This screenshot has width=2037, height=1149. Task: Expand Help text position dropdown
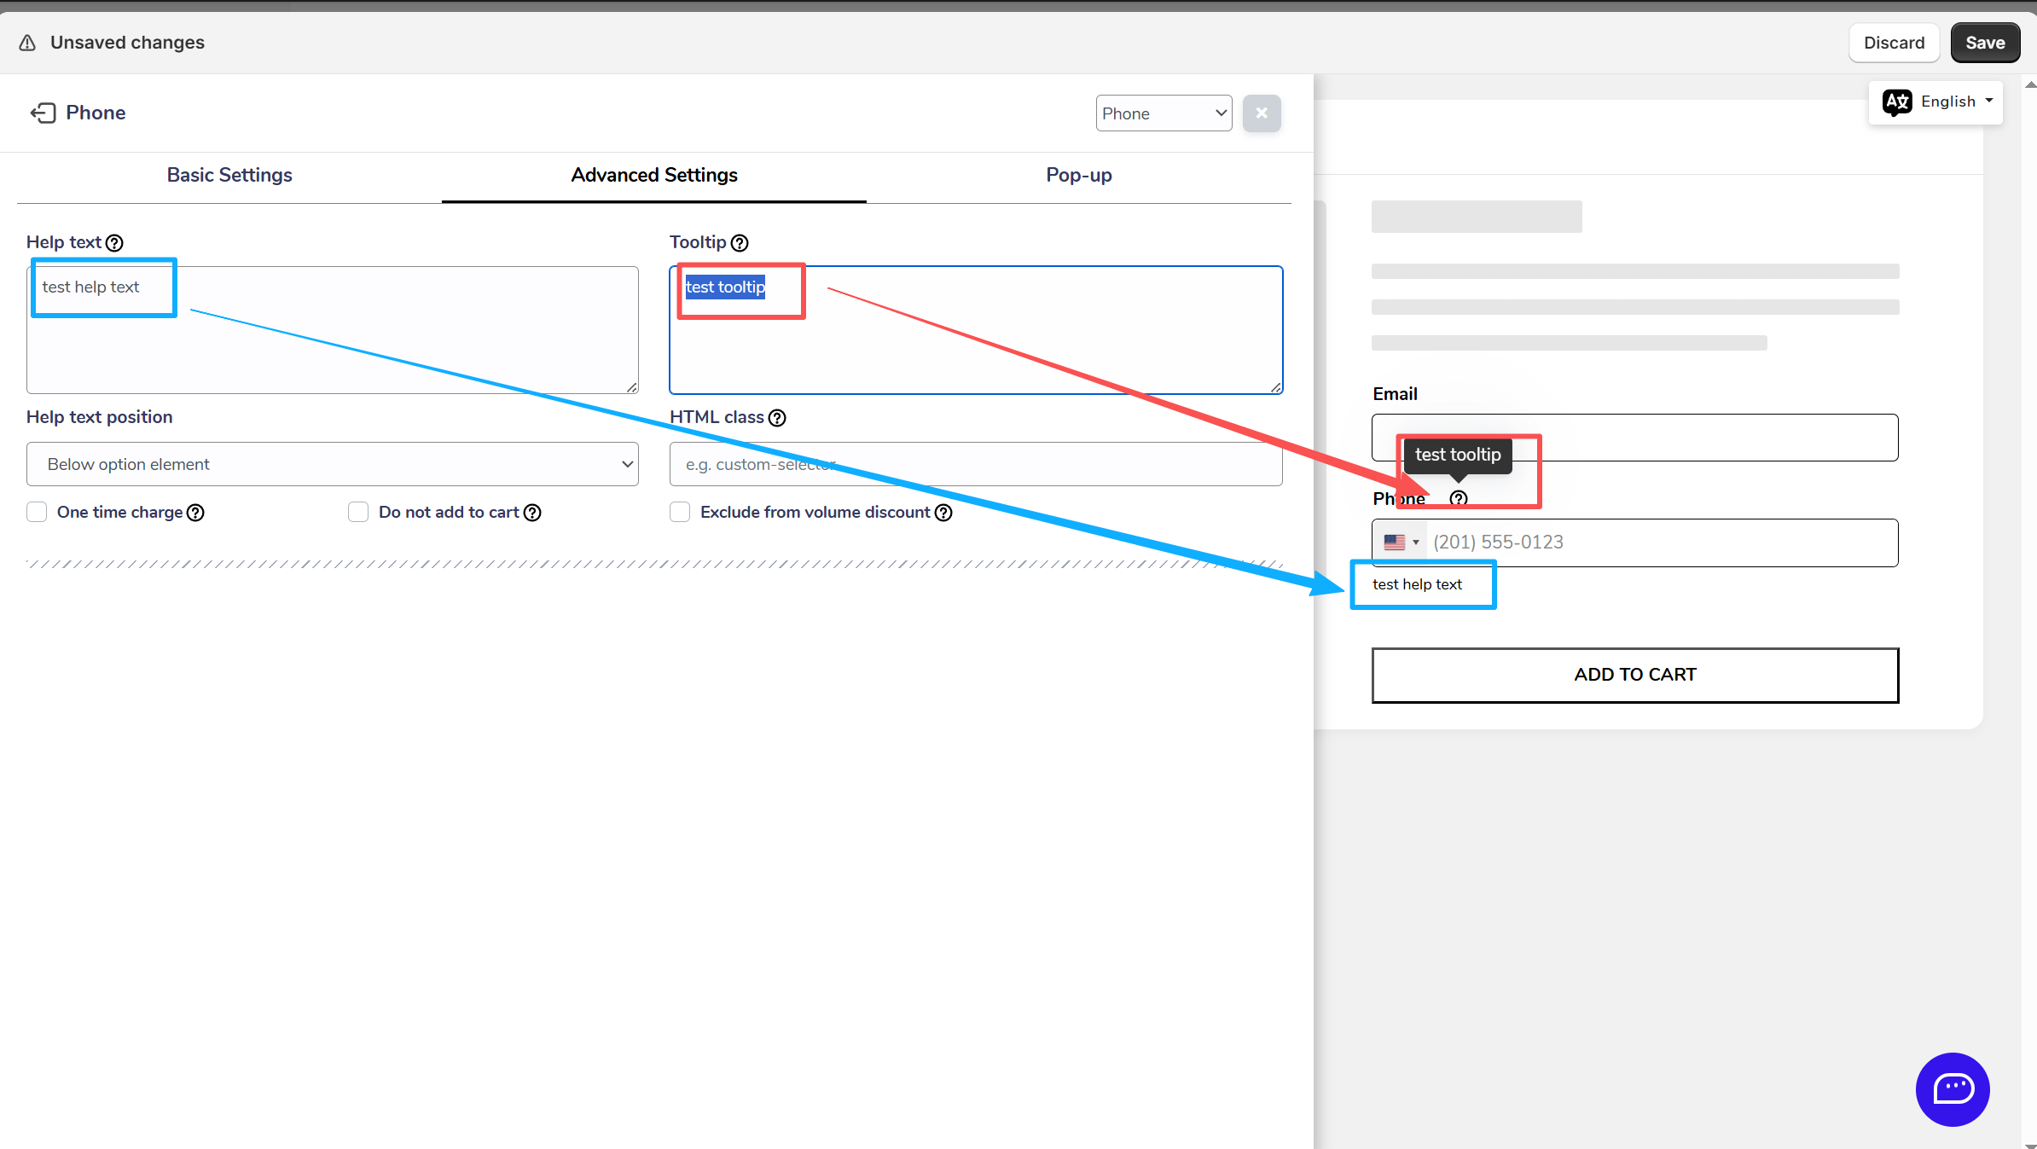[333, 464]
